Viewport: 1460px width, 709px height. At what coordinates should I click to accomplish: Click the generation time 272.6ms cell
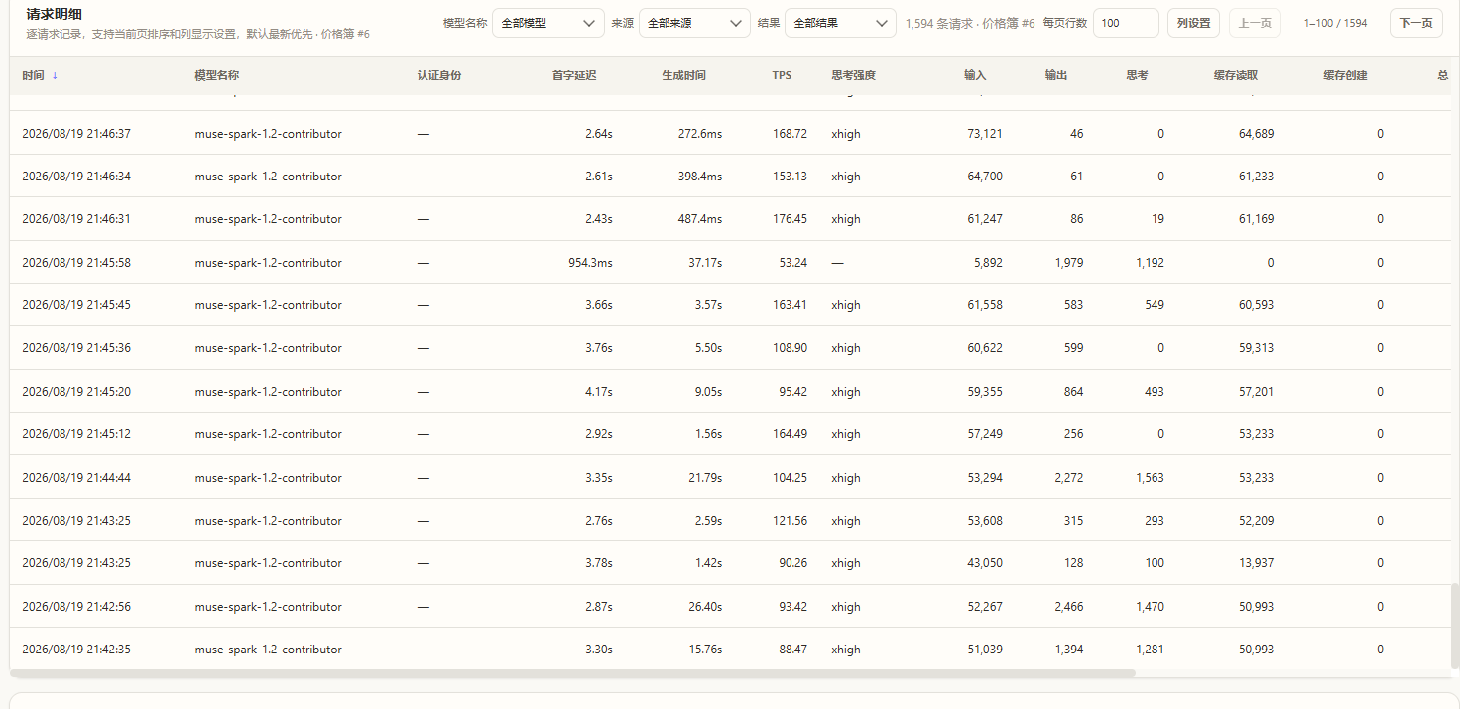[x=700, y=133]
